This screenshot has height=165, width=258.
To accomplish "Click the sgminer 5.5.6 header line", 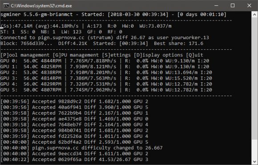I will tap(113, 15).
